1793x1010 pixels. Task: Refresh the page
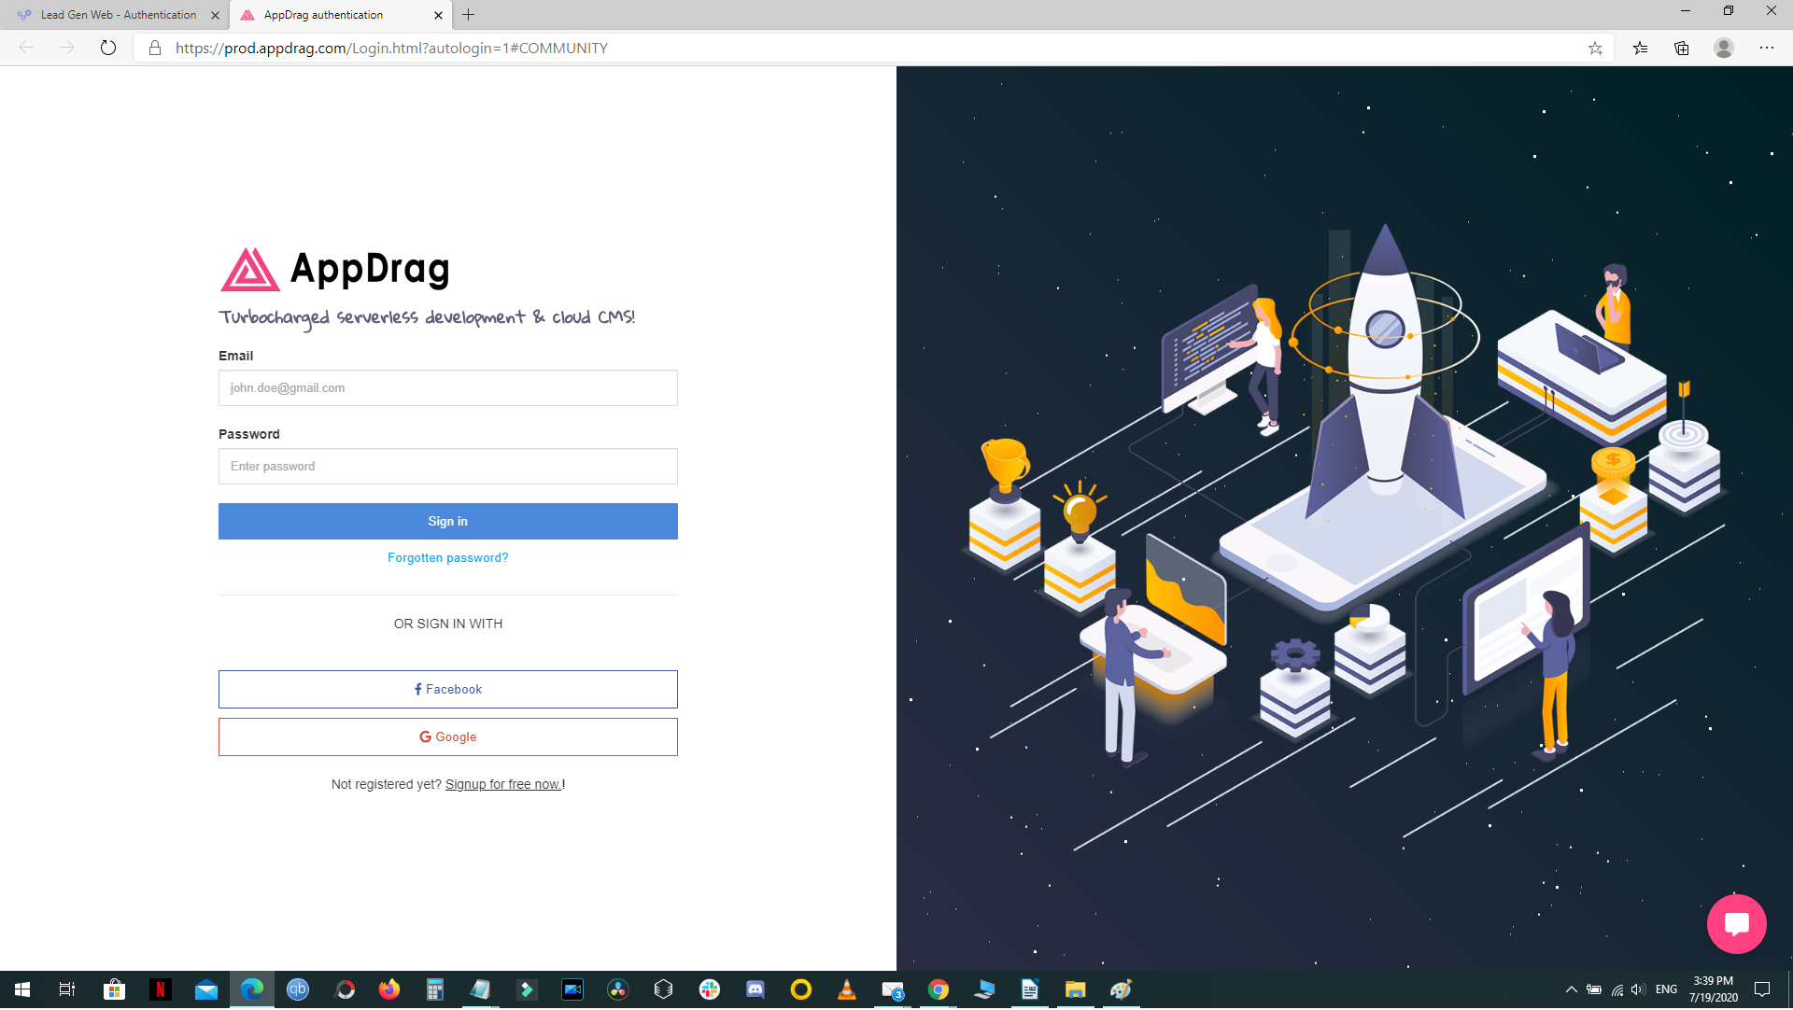(x=108, y=49)
